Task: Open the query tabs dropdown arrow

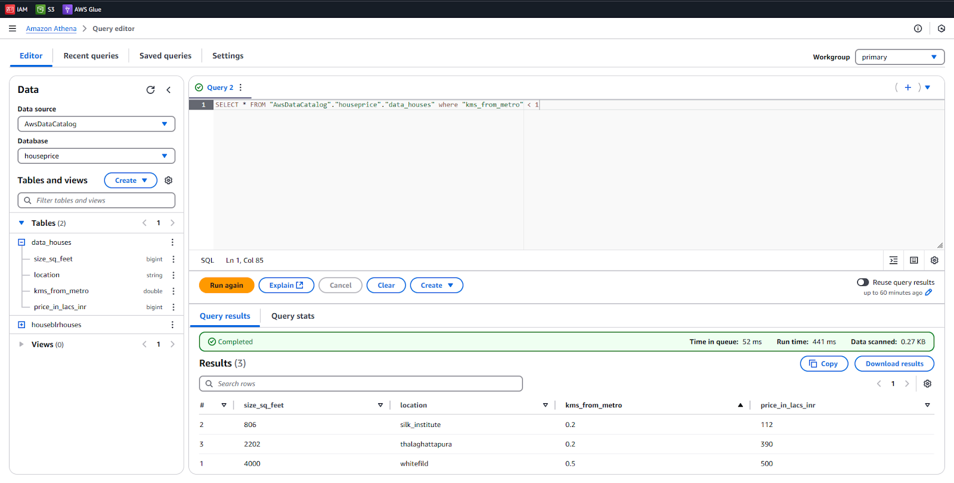Action: 928,88
